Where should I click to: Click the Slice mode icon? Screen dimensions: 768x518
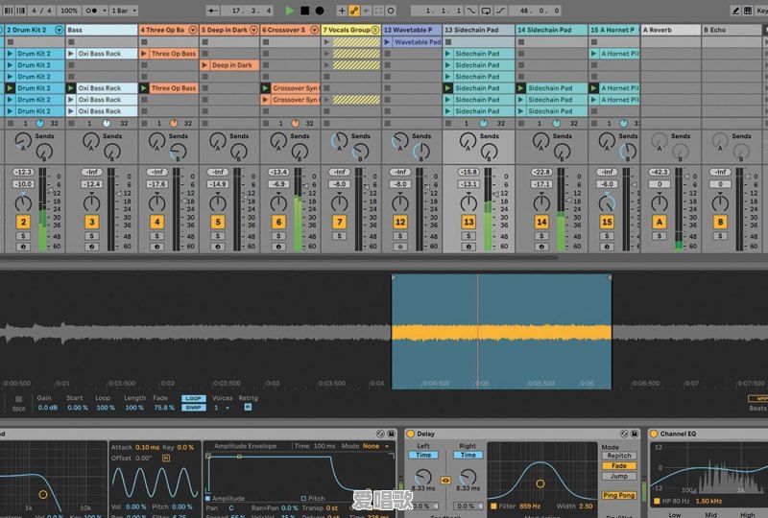tap(18, 399)
